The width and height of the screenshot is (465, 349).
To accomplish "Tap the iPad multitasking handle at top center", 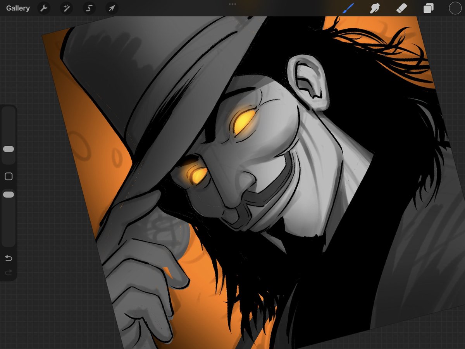I will [232, 4].
